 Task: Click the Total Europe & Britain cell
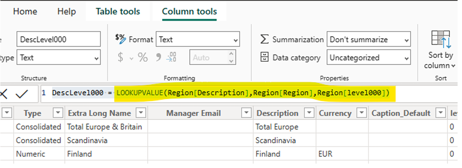click(106, 127)
